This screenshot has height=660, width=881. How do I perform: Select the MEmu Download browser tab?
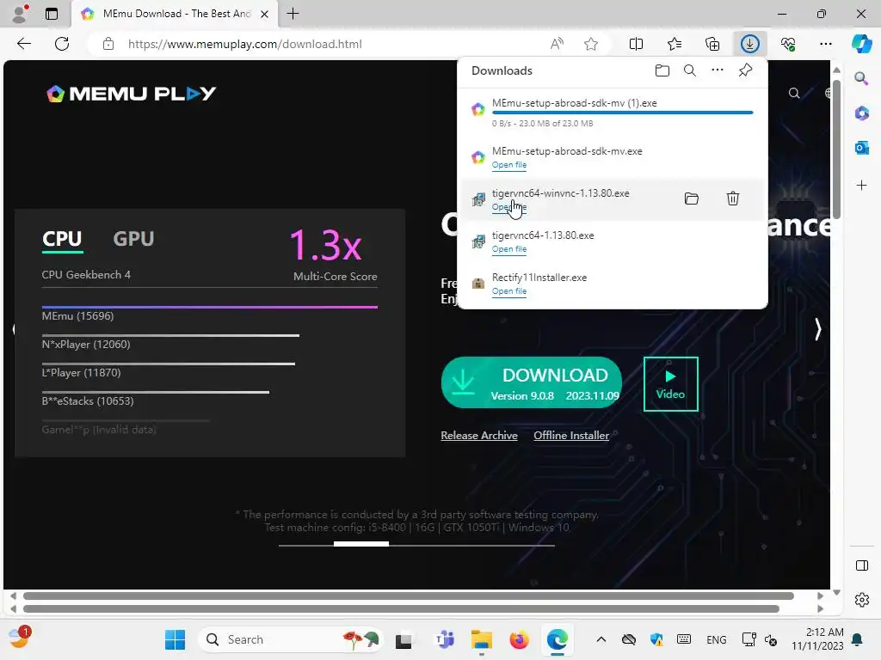point(174,14)
